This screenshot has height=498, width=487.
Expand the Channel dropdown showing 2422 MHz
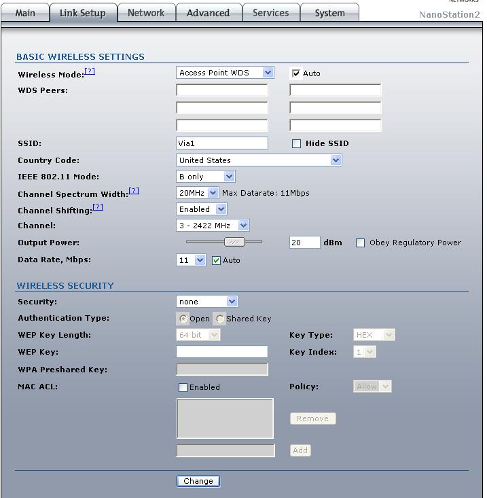pyautogui.click(x=213, y=226)
